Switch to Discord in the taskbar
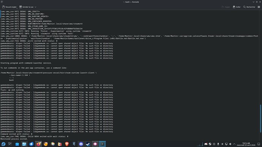The image size is (262, 147). click(81, 144)
